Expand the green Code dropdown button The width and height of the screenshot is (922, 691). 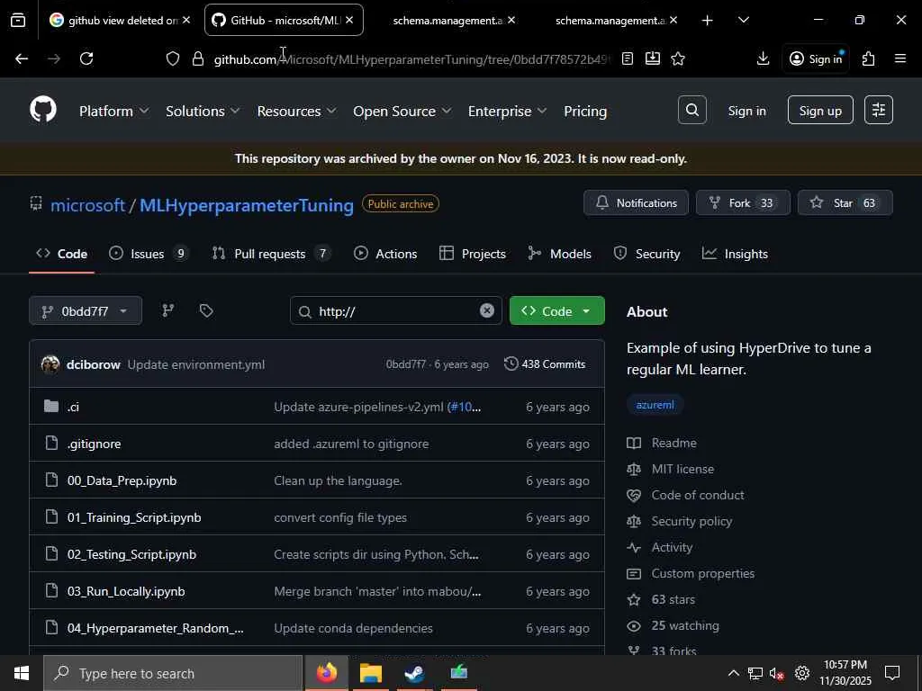coord(556,310)
